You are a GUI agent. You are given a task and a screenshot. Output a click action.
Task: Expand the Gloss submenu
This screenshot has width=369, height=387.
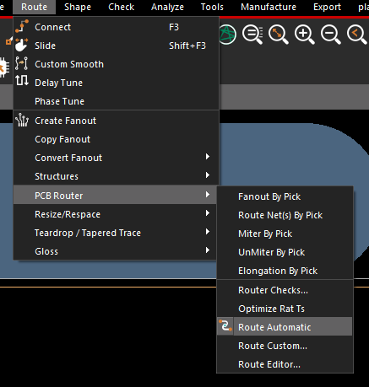tap(115, 251)
